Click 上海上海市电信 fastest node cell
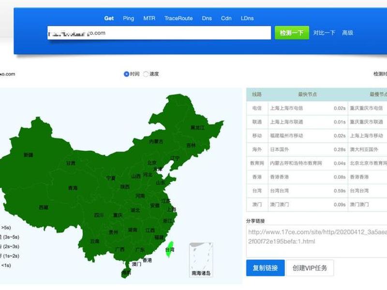The width and height of the screenshot is (387, 290). 286,108
